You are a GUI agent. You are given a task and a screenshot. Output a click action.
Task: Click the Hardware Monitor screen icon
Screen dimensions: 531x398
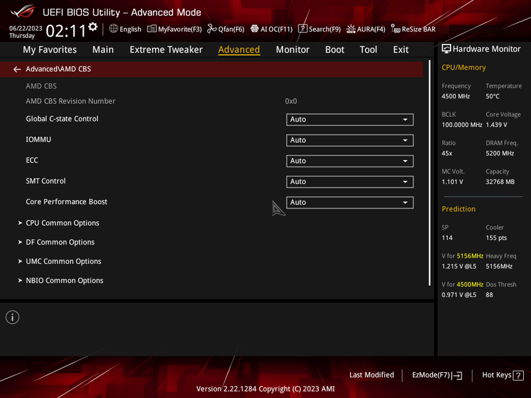click(447, 49)
